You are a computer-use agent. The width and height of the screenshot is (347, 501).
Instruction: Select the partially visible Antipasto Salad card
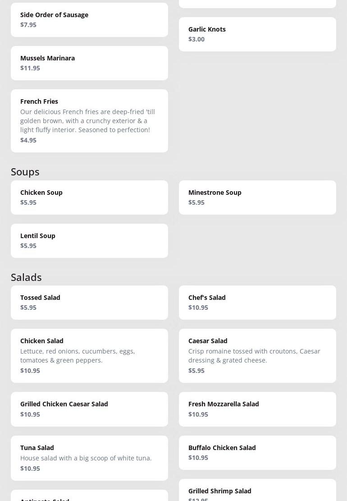[89, 496]
